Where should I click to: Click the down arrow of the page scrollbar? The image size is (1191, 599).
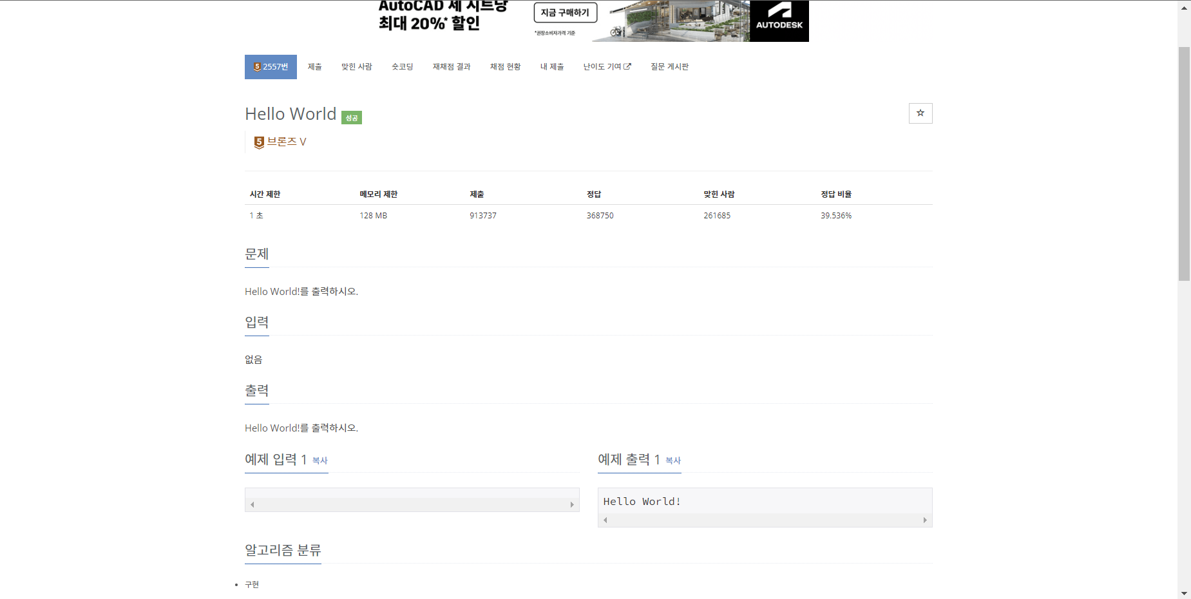pyautogui.click(x=1185, y=593)
